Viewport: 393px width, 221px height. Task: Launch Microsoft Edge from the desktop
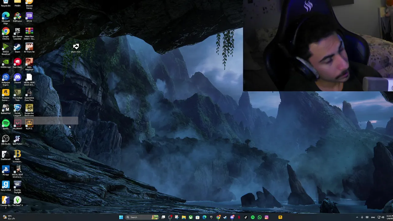coord(6,18)
